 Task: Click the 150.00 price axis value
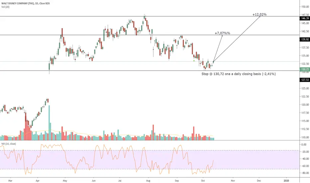click(305, 7)
